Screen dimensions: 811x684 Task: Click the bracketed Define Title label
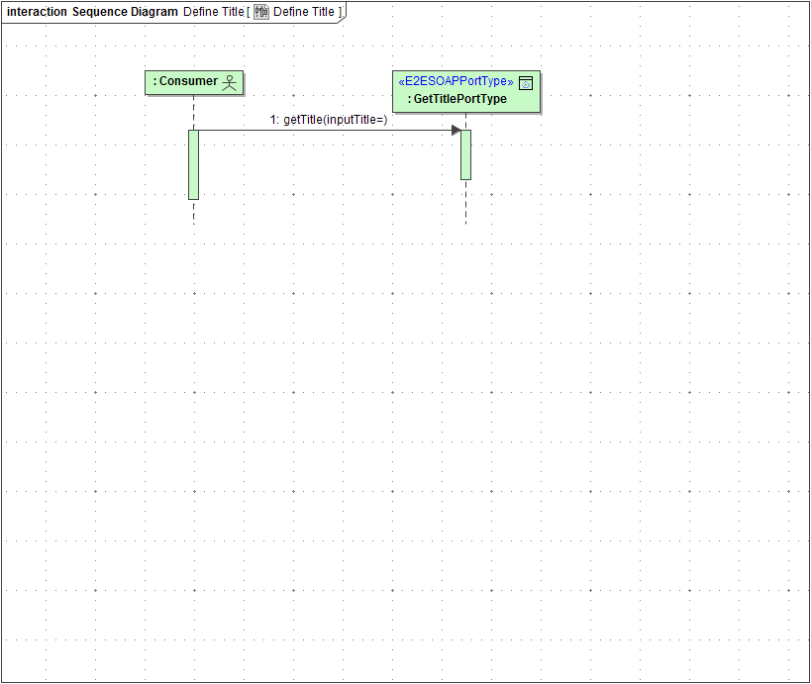pyautogui.click(x=304, y=11)
